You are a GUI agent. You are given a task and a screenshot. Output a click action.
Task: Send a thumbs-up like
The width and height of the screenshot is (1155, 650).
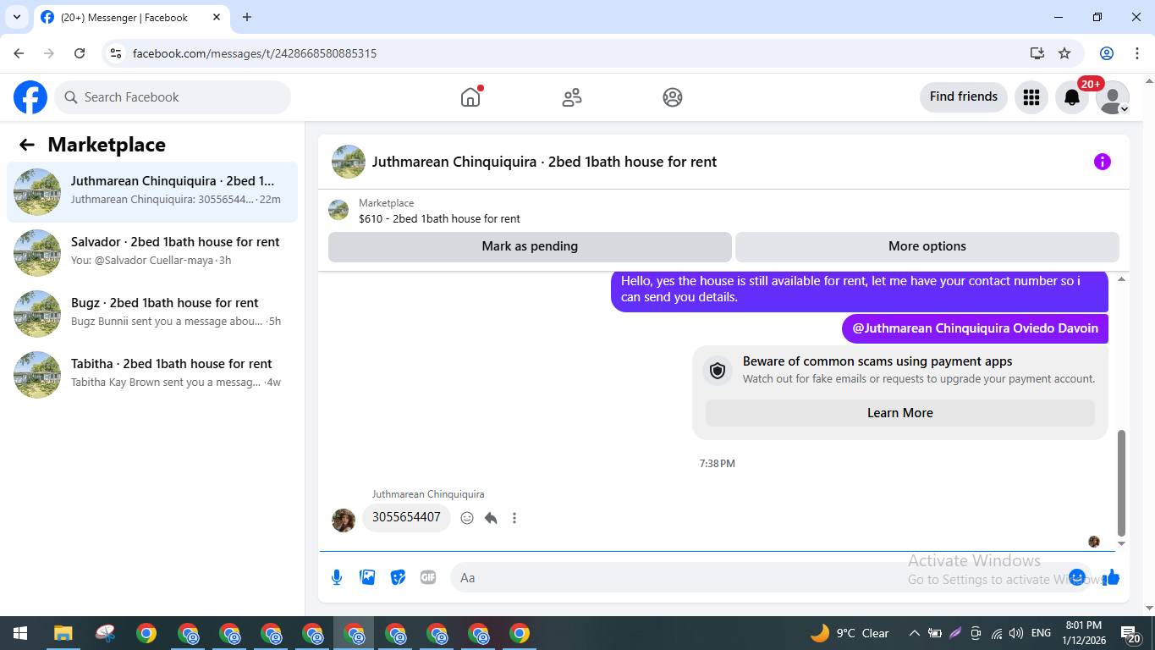click(1111, 577)
